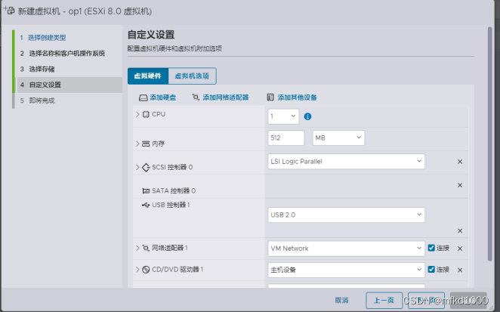The height and width of the screenshot is (312, 500).
Task: Expand the CD/DVD drive 1 row
Action: [x=137, y=270]
